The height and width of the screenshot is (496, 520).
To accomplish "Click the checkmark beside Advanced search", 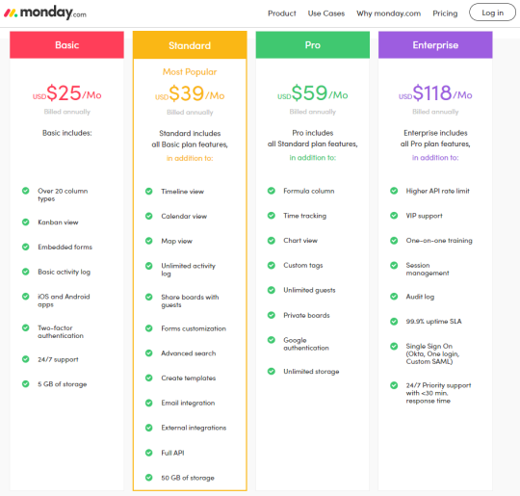I will pos(149,353).
